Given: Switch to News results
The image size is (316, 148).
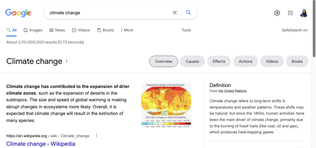Looking at the screenshot, I should pos(57,30).
